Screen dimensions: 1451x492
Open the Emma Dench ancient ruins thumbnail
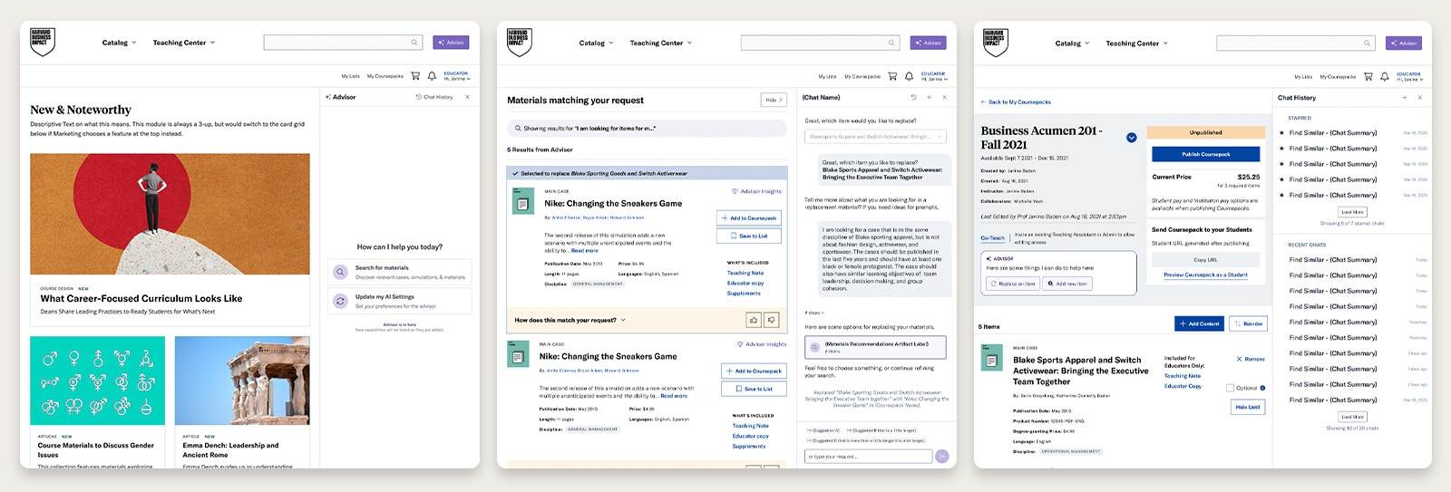(x=242, y=381)
